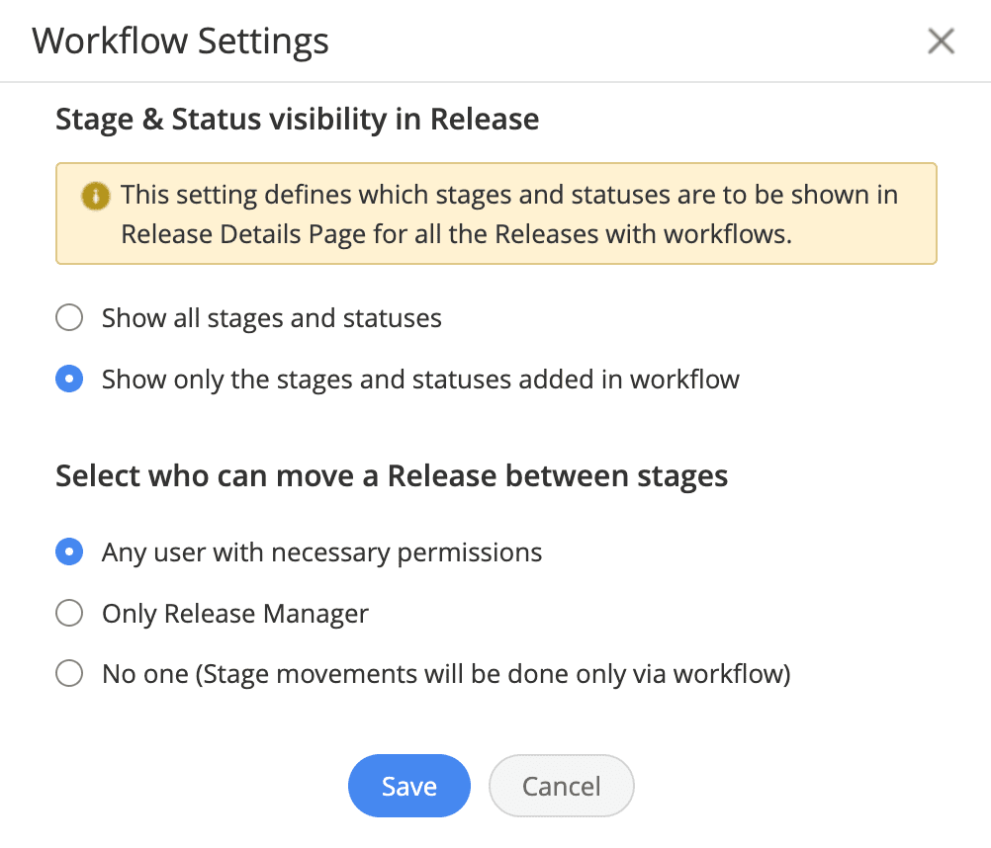Click the Stage & Status visibility in Release heading
991x848 pixels.
coord(297,120)
